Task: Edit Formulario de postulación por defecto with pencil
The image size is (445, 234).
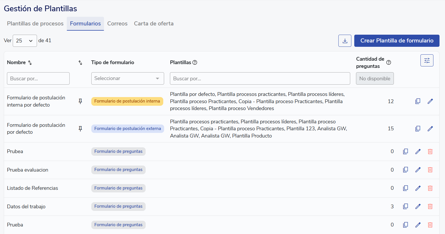Action: (430, 129)
